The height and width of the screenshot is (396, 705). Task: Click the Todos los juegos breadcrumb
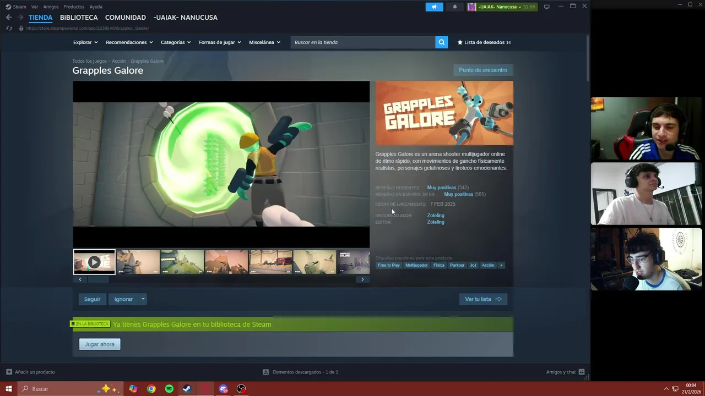point(89,61)
